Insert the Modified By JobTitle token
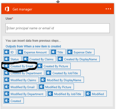119x109 pixels. point(65,94)
